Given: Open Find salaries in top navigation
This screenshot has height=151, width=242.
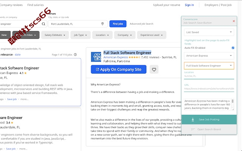Looking at the screenshot, I should [x=36, y=5].
